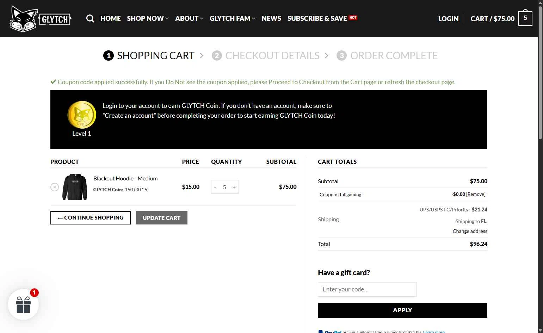
Task: Open the search magnifier icon
Action: pyautogui.click(x=90, y=18)
